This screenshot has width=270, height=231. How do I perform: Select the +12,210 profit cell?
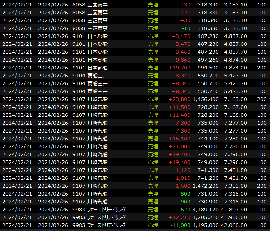click(x=180, y=217)
